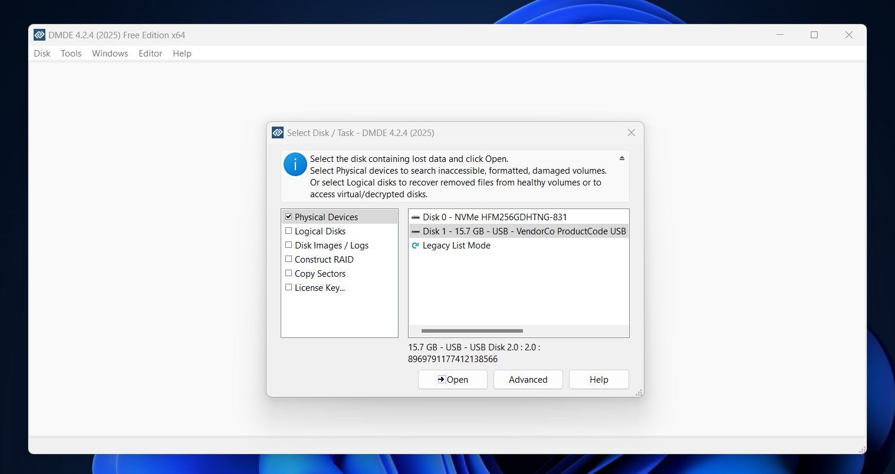
Task: Click the DMDE logo in dialog title
Action: (278, 132)
